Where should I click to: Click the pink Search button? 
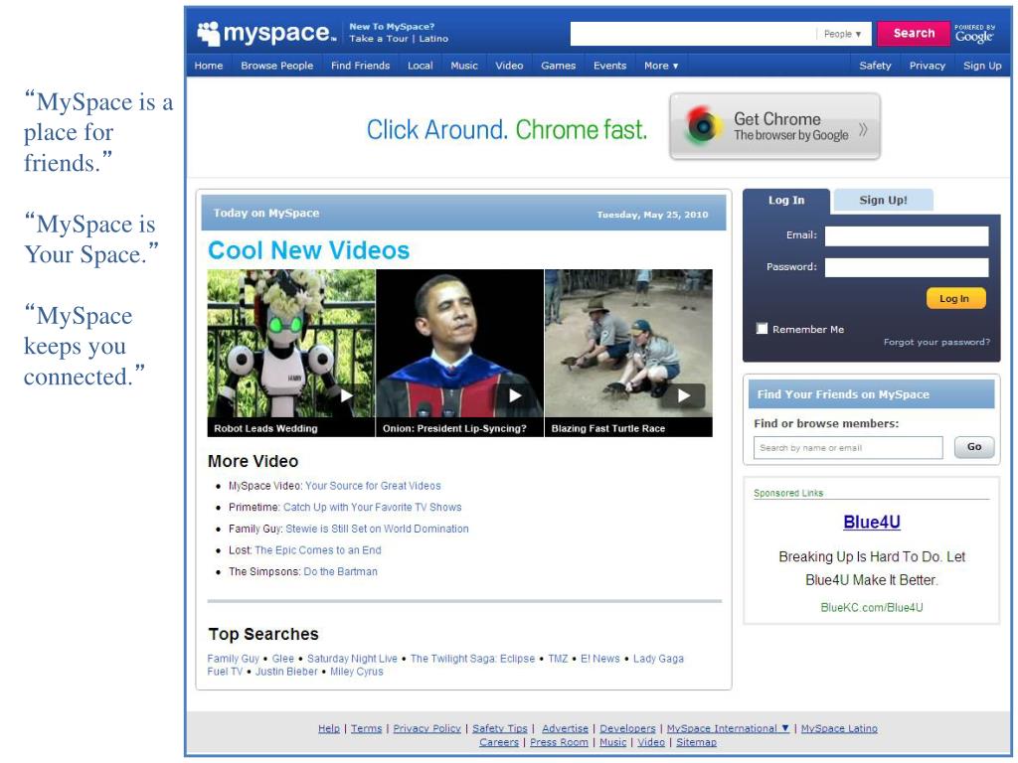pyautogui.click(x=914, y=33)
